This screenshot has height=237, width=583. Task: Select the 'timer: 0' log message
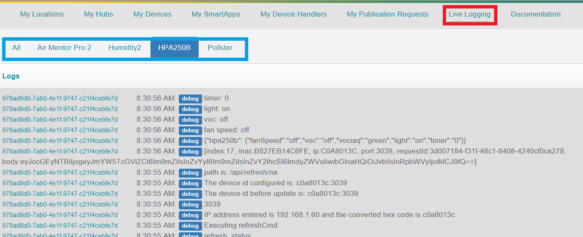point(216,98)
